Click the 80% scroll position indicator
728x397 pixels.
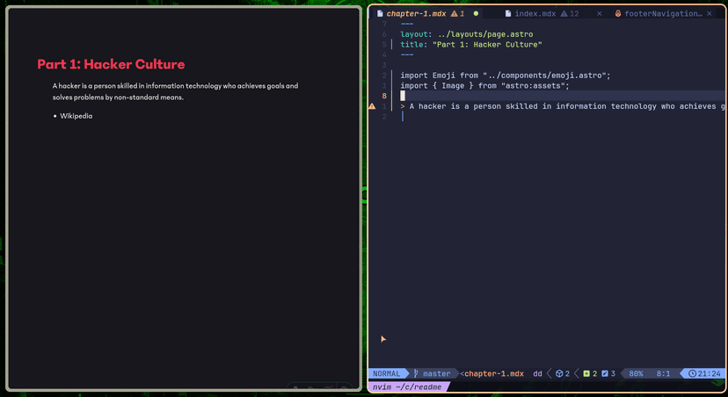(x=635, y=373)
